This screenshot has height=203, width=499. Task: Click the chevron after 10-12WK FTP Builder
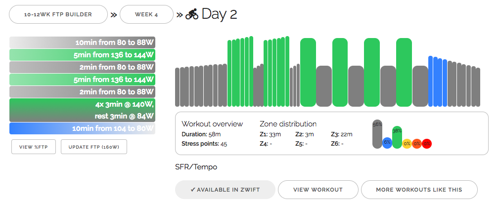[114, 15]
